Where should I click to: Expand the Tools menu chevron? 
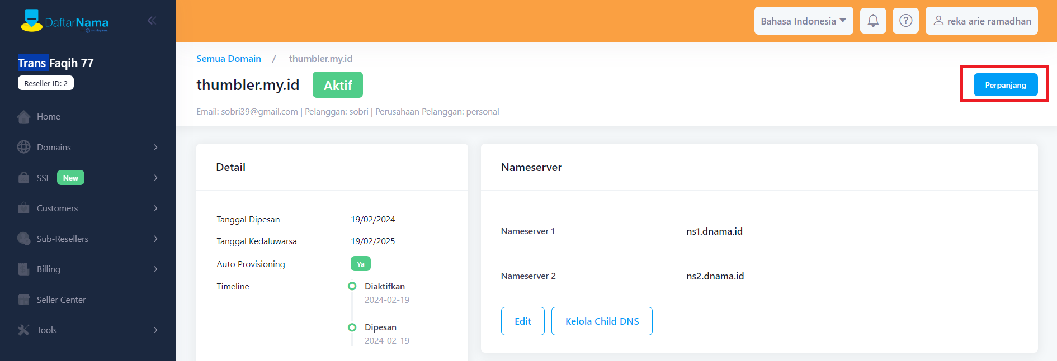[155, 330]
